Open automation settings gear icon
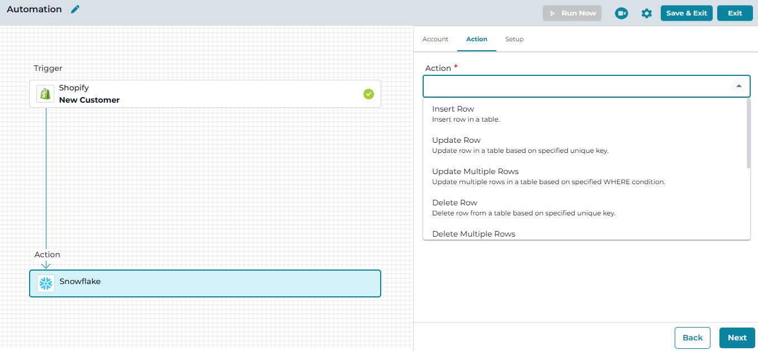This screenshot has width=758, height=351. [x=647, y=13]
